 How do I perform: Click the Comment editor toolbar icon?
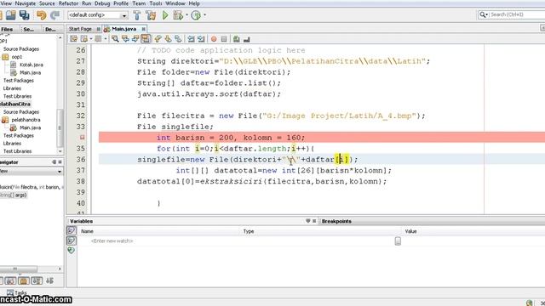pyautogui.click(x=237, y=39)
